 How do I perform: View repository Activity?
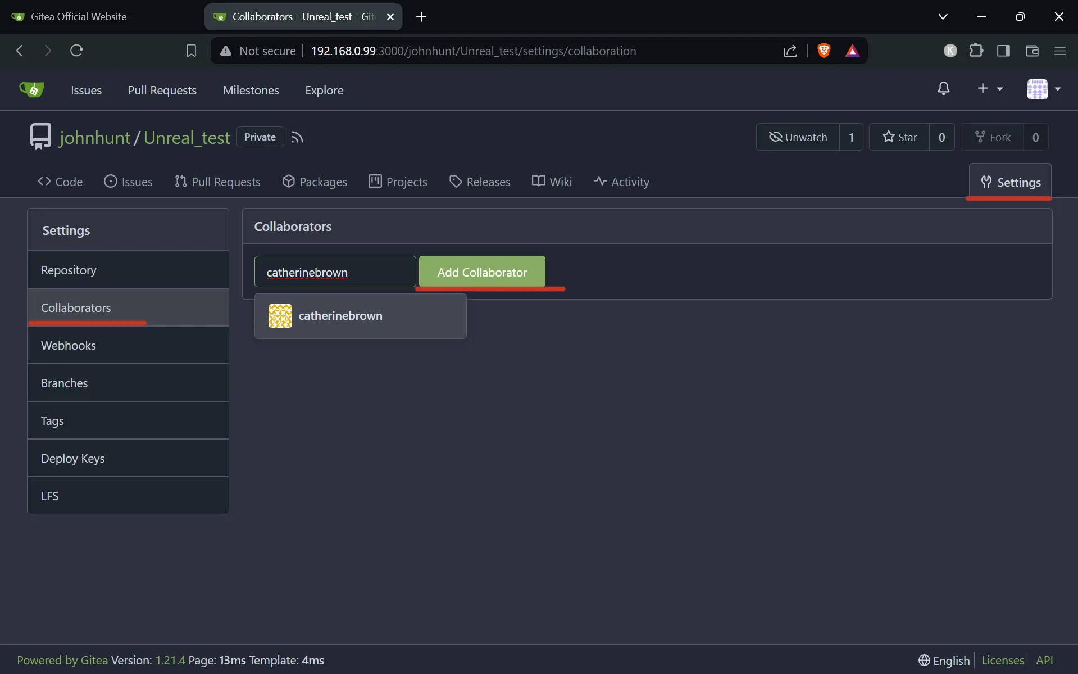coord(621,182)
